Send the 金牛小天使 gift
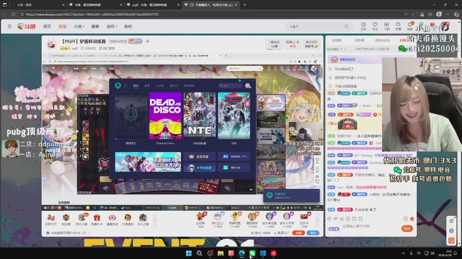The width and height of the screenshot is (462, 259). 286,220
